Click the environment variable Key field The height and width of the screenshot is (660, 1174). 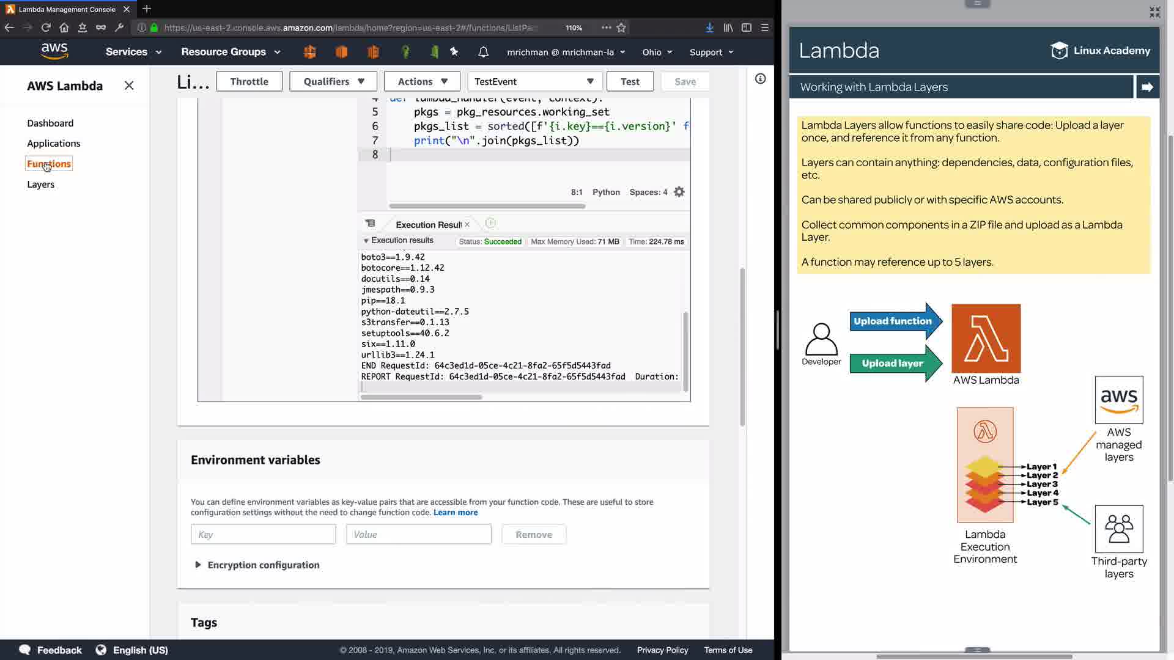[x=263, y=534]
